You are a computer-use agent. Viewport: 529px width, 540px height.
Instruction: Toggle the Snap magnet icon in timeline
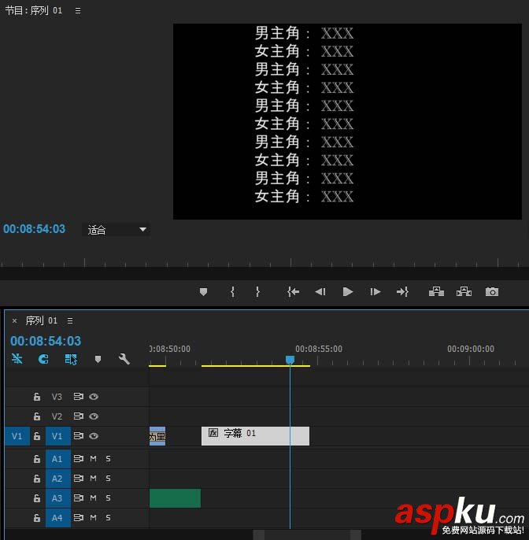pyautogui.click(x=43, y=359)
